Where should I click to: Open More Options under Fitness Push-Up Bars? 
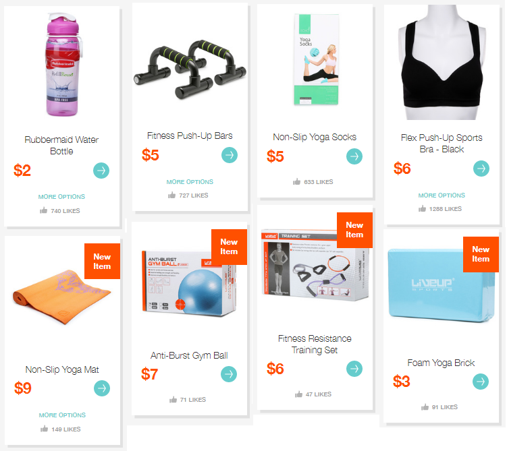pyautogui.click(x=190, y=182)
